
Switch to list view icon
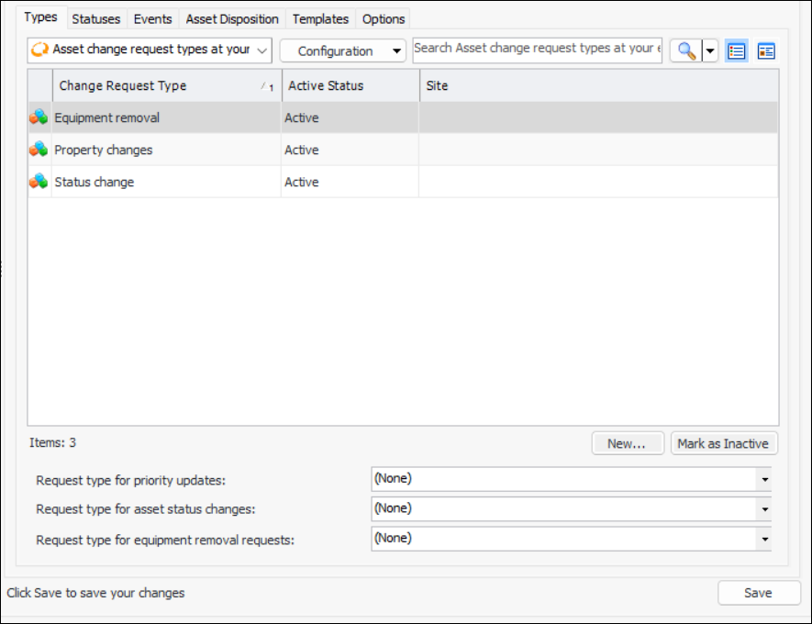pyautogui.click(x=736, y=51)
